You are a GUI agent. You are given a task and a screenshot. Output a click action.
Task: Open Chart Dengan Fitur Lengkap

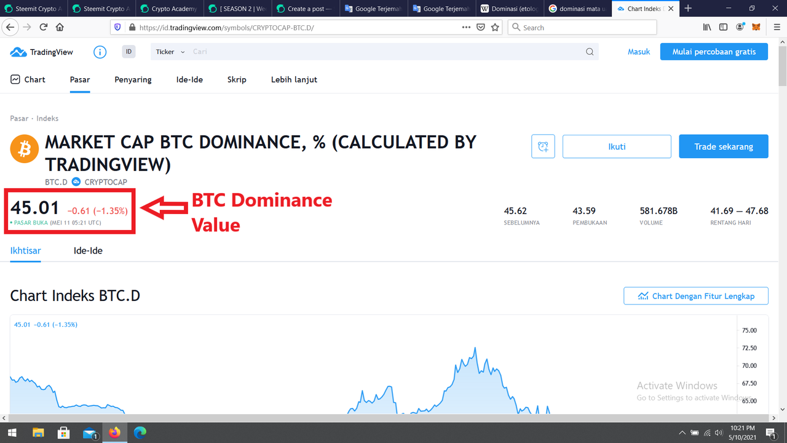[696, 296]
